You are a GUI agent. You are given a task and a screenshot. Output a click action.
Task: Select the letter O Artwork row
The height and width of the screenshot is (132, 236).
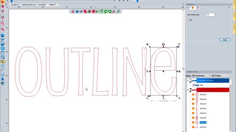(x=203, y=95)
